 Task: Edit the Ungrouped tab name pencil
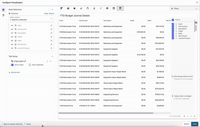pyautogui.click(x=25, y=61)
